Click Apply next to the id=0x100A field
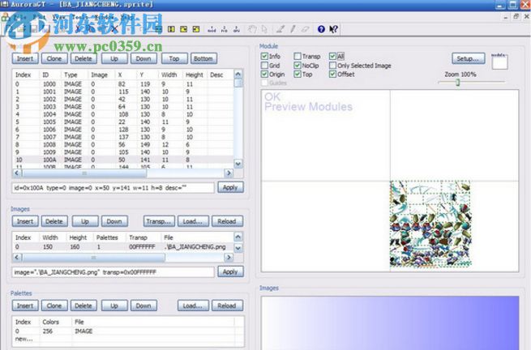 [230, 187]
